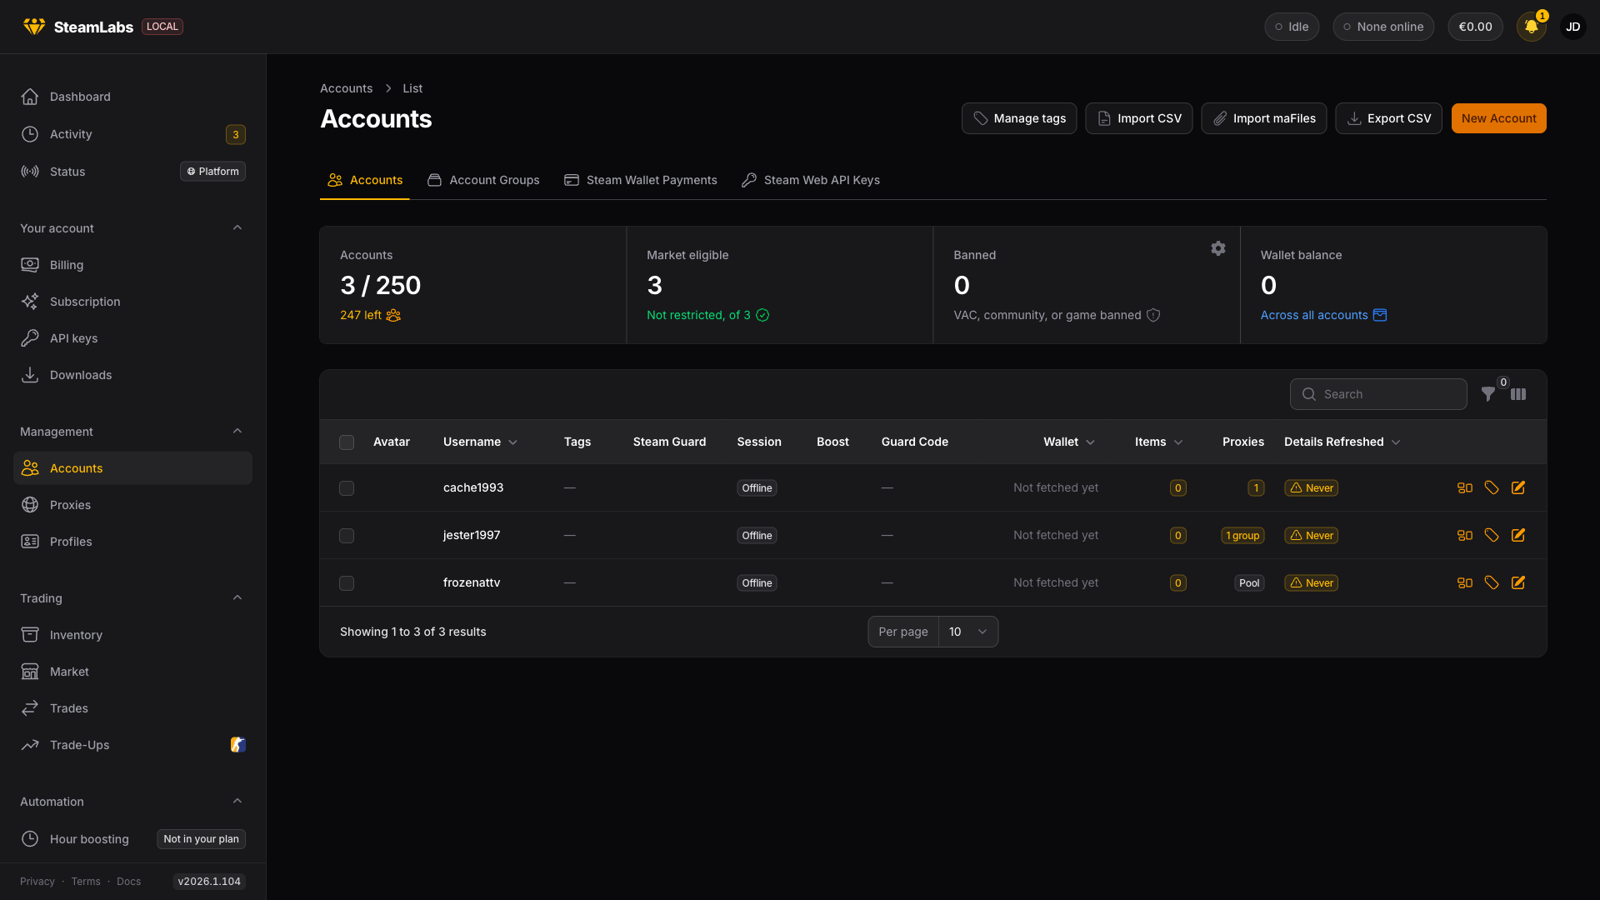The height and width of the screenshot is (900, 1600).
Task: Click the Dashboard home icon
Action: [30, 97]
